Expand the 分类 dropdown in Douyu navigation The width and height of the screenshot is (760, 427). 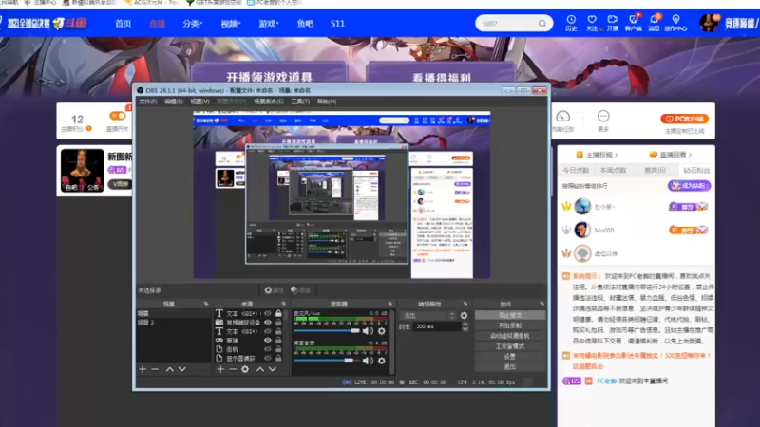(193, 23)
